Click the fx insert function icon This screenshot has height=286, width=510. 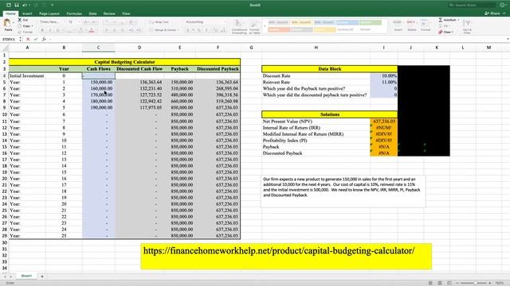point(44,39)
